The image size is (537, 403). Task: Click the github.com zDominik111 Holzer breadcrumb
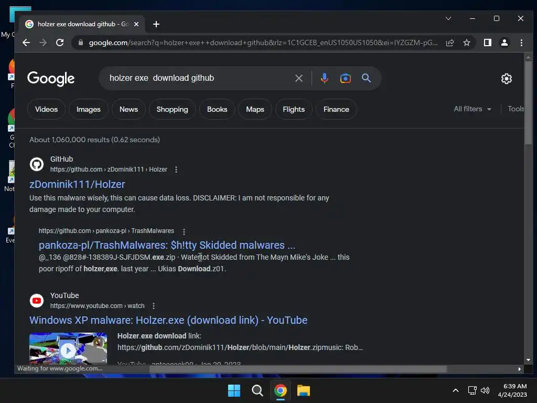coord(109,169)
